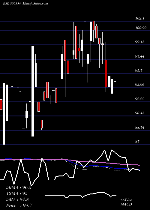Select the 99.18 price level label
Viewport: 150px width, 210px height.
coord(140,42)
